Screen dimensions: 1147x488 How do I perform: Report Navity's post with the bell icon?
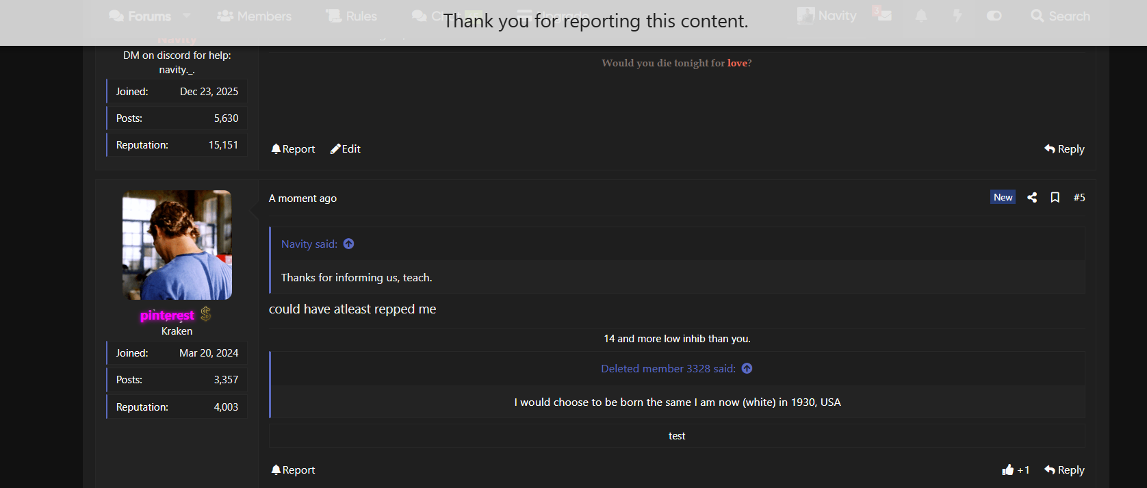coord(293,149)
